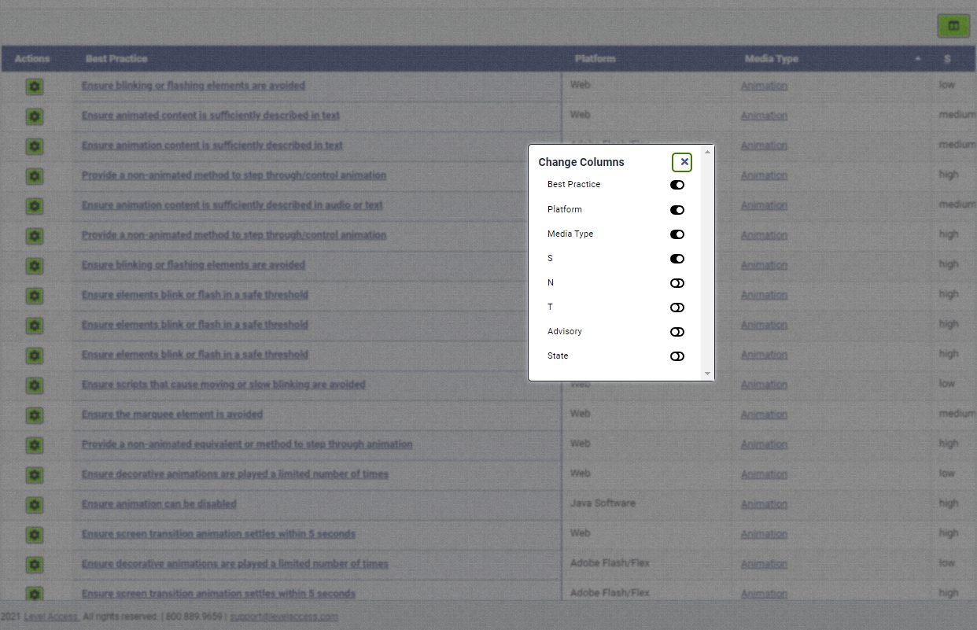
Task: Open actions gear for 'Ensure animation content is sufficiently described in text'
Action: [35, 146]
